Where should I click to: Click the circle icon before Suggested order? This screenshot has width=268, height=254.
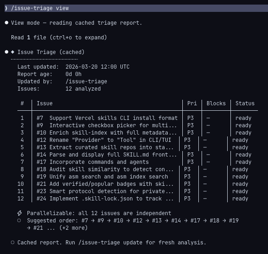19,221
